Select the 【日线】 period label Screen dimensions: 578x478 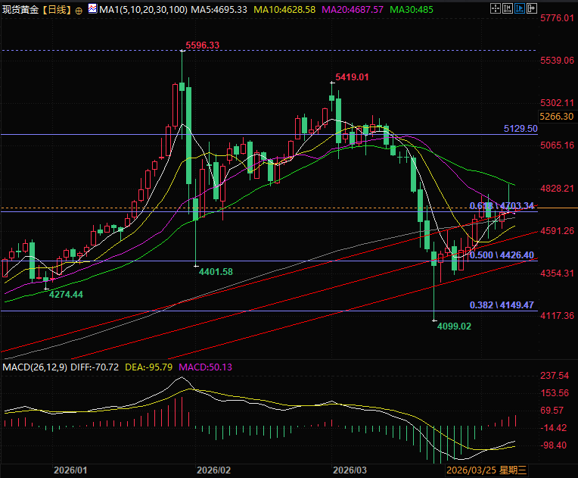56,10
